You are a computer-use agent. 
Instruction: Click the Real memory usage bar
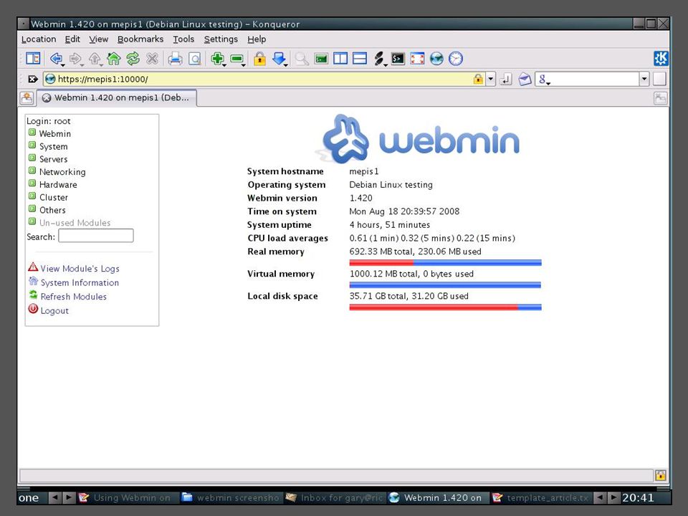tap(445, 263)
